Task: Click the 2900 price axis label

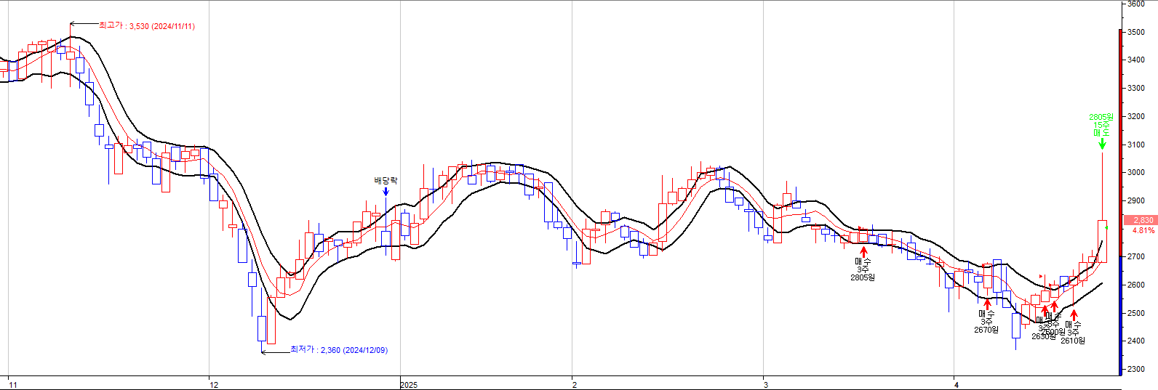Action: coord(1136,200)
